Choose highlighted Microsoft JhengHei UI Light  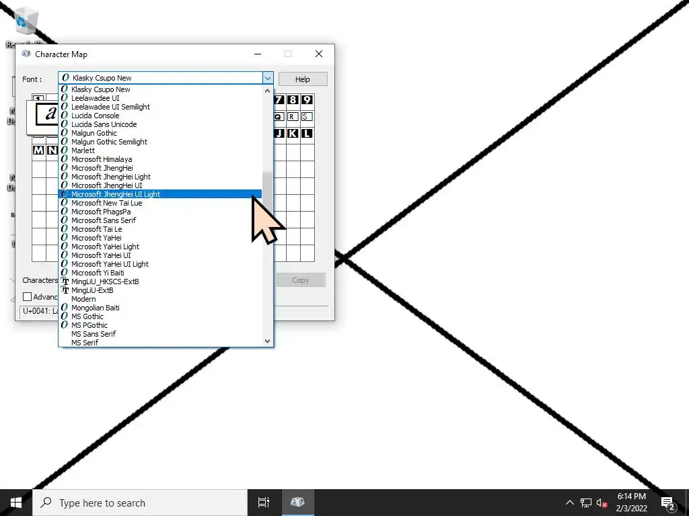pos(160,194)
